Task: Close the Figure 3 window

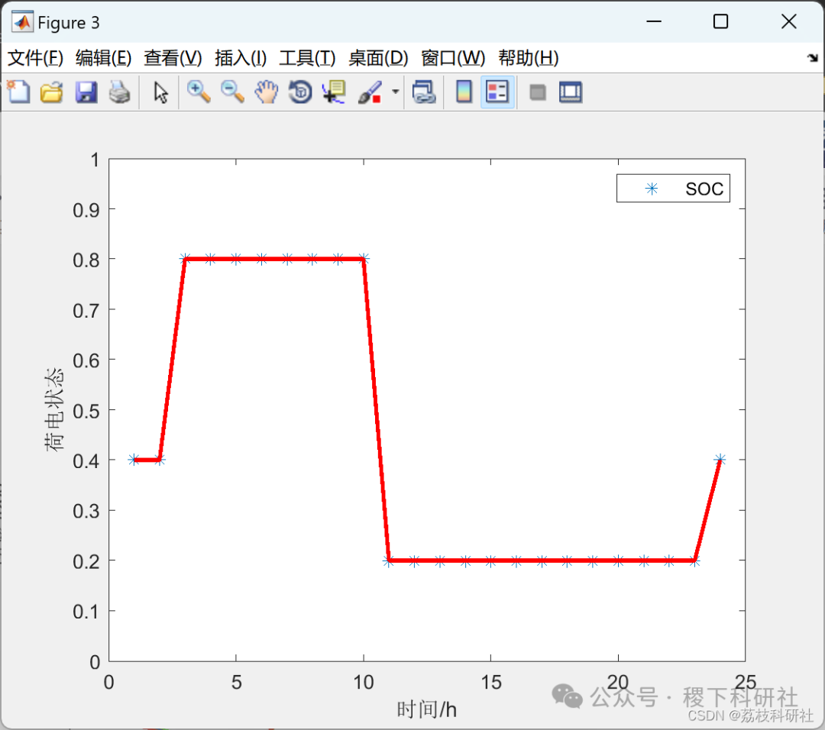Action: coord(788,21)
